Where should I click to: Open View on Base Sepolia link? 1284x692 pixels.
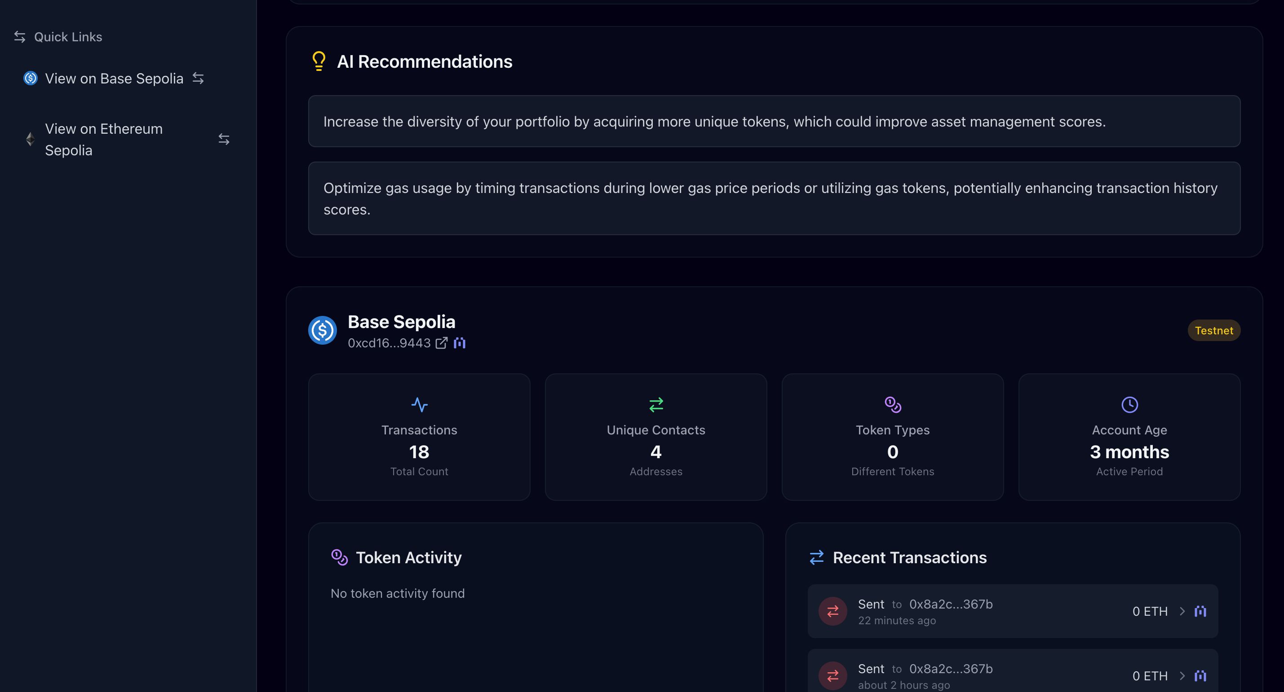114,79
